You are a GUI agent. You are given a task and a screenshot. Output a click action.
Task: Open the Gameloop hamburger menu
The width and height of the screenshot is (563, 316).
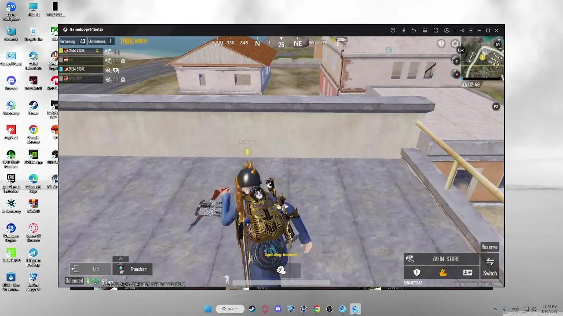pyautogui.click(x=471, y=30)
